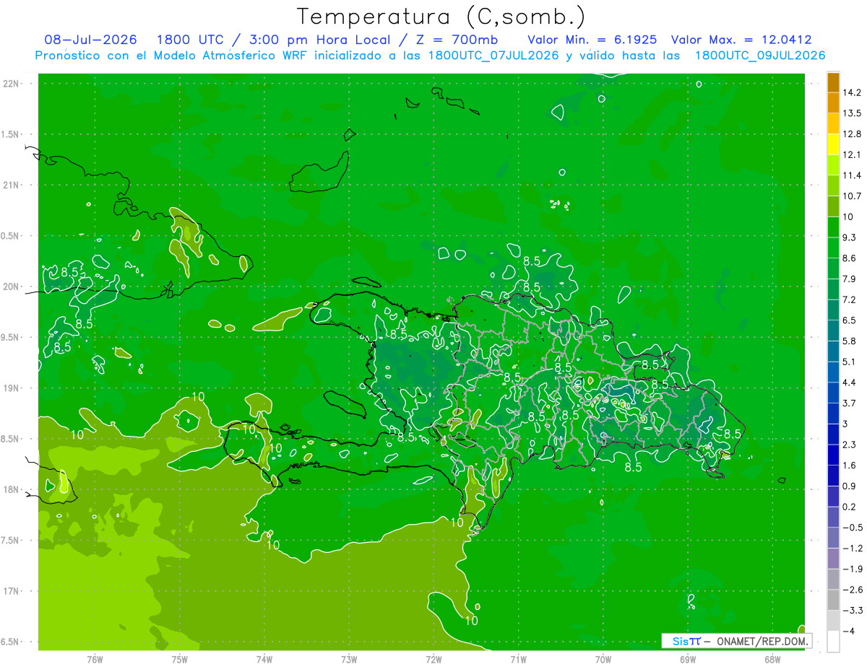This screenshot has height=669, width=867.
Task: Click the '8.6' color bar value
Action: [850, 258]
